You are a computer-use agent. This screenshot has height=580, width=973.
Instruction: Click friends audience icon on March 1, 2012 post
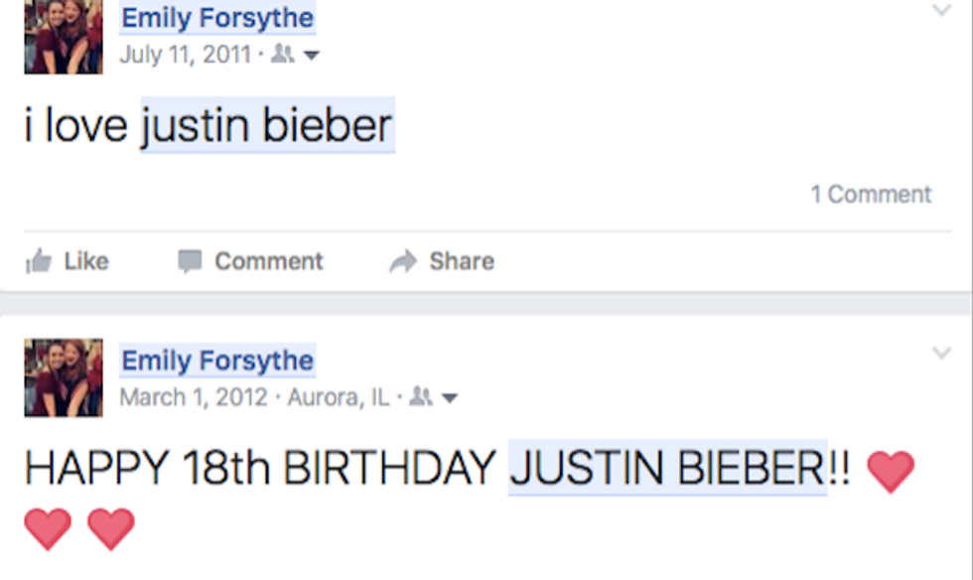[x=421, y=398]
